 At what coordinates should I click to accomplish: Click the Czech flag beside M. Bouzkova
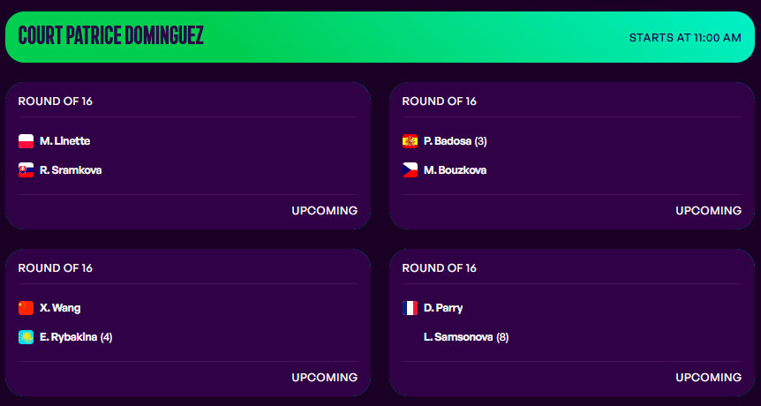pos(410,170)
